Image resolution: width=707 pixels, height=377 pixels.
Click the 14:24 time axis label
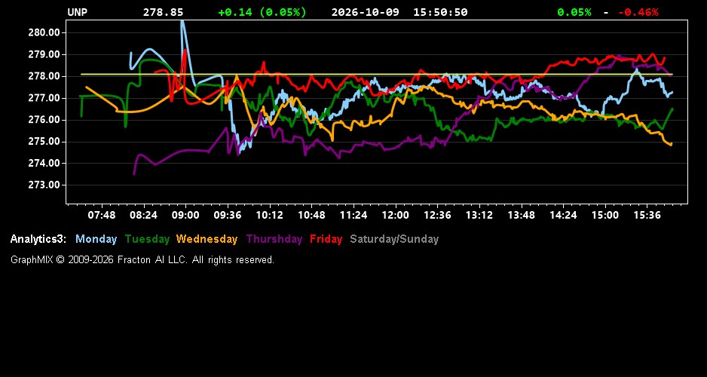563,215
